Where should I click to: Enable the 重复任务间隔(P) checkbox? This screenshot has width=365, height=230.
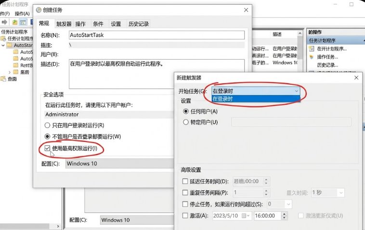point(185,192)
